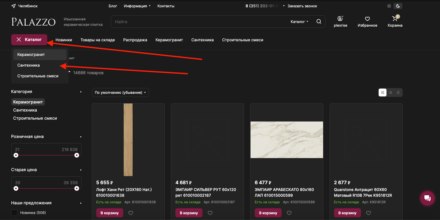Click Розничная цена maximum slider handle
This screenshot has height=220, width=440.
[77, 155]
